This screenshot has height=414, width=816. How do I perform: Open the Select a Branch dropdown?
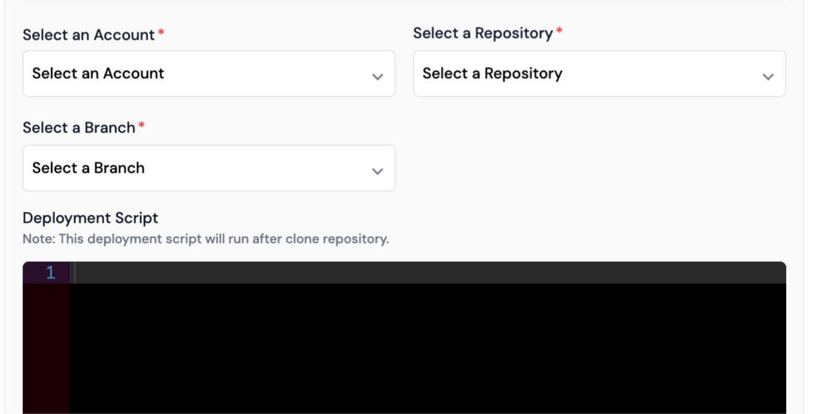click(x=209, y=168)
